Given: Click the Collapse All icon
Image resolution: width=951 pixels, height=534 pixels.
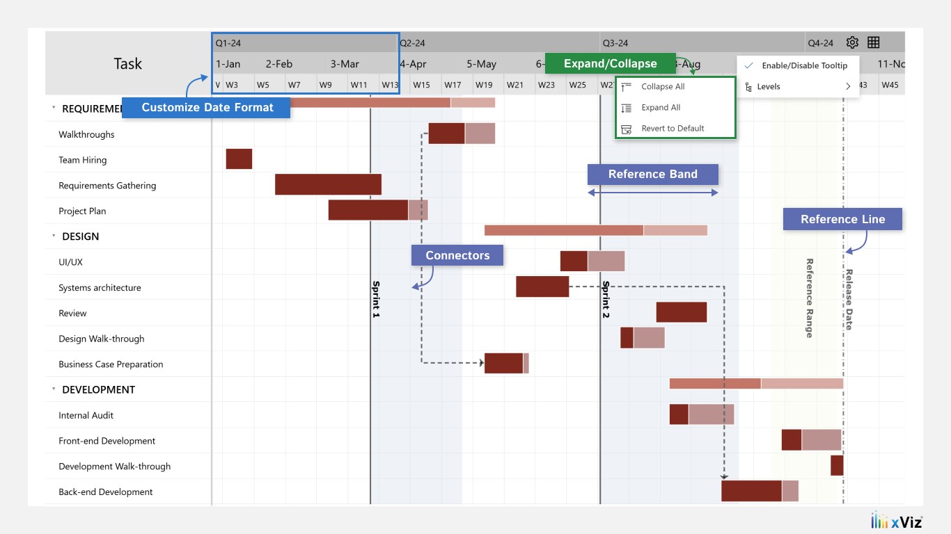Looking at the screenshot, I should pyautogui.click(x=627, y=87).
